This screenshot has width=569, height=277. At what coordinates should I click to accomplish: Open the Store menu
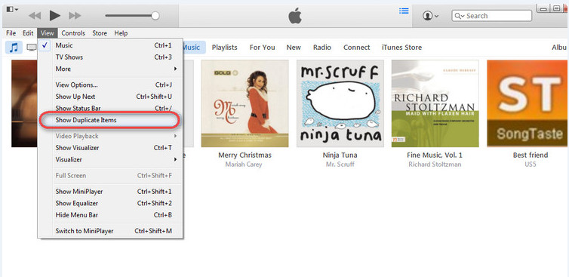[x=100, y=33]
